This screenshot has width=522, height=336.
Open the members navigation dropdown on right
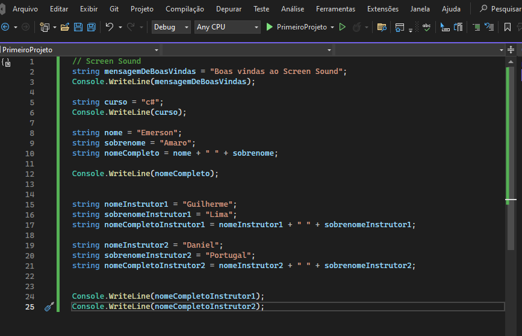click(420, 50)
